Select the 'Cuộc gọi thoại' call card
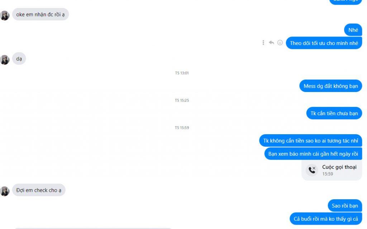Viewport: 367px width, 229px height. tap(332, 170)
